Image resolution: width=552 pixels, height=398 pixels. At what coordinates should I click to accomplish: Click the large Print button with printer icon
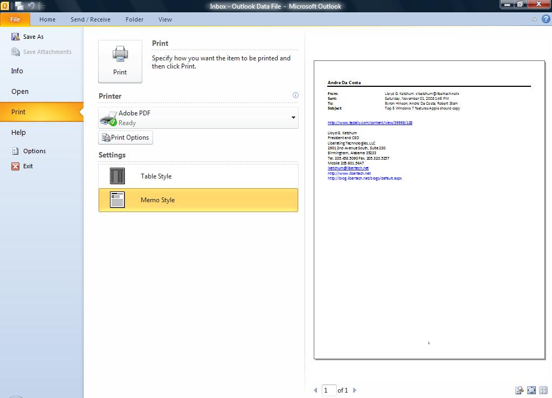coord(120,61)
